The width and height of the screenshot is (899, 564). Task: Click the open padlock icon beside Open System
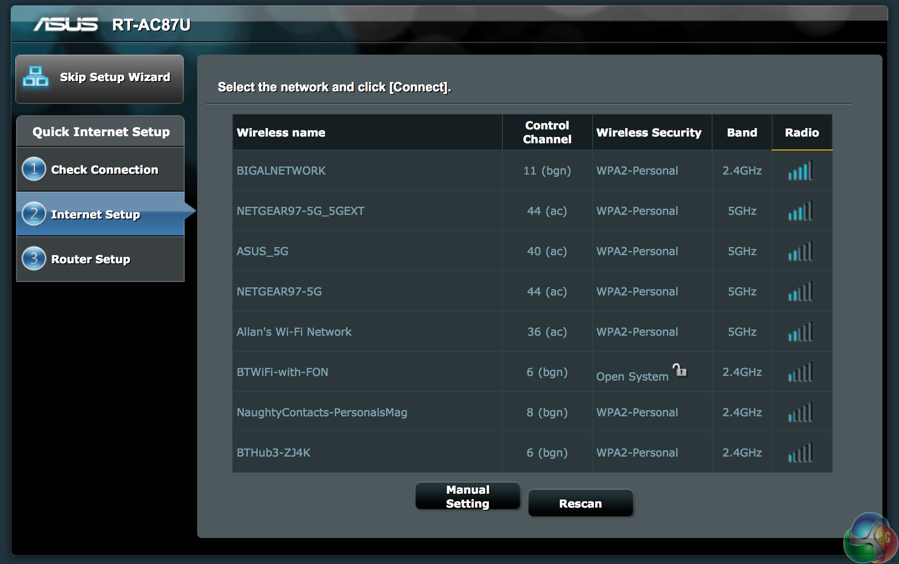[x=679, y=370]
